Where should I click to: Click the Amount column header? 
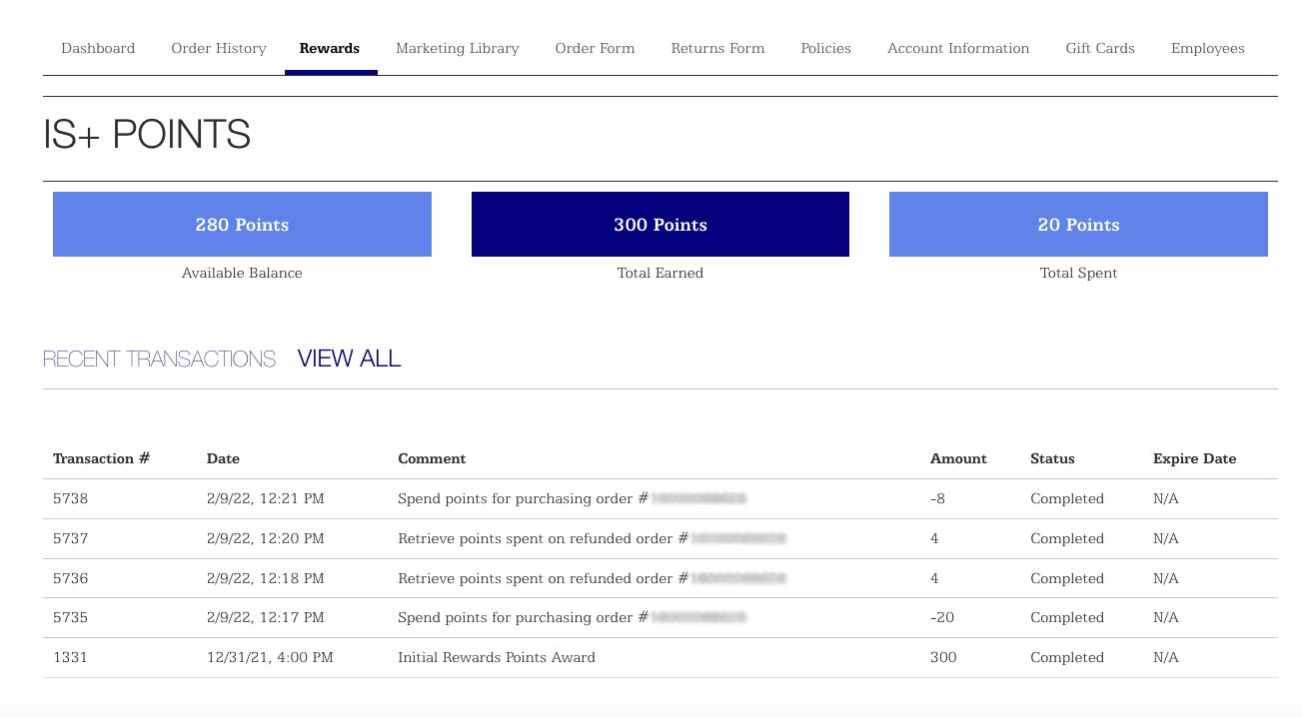pos(957,458)
